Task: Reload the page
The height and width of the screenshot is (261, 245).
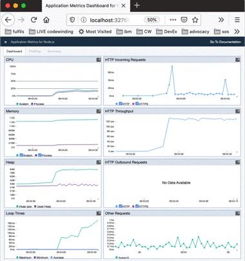Action: 34,20
